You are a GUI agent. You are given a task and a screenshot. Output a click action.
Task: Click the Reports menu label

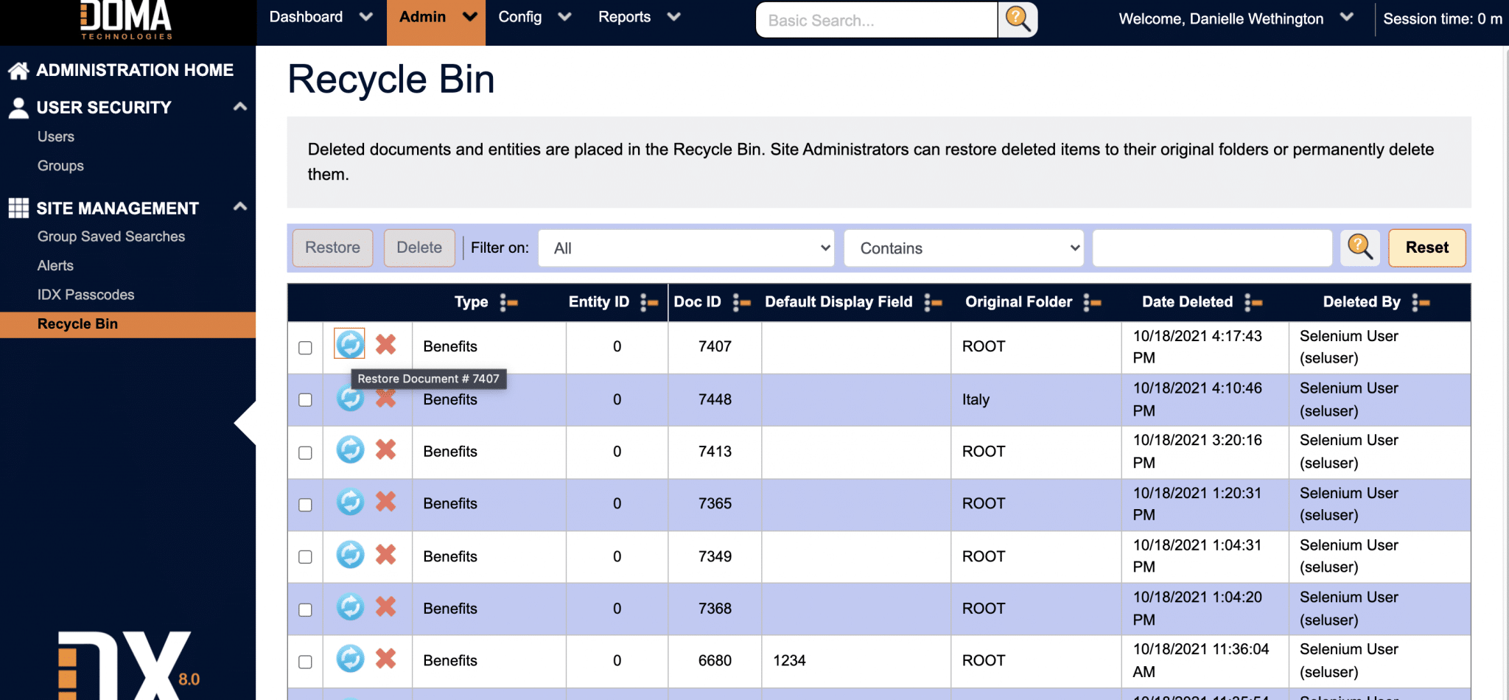624,17
